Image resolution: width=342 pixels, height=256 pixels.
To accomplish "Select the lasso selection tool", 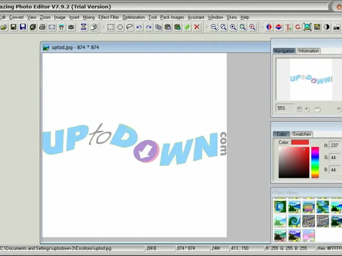I will pos(130,27).
